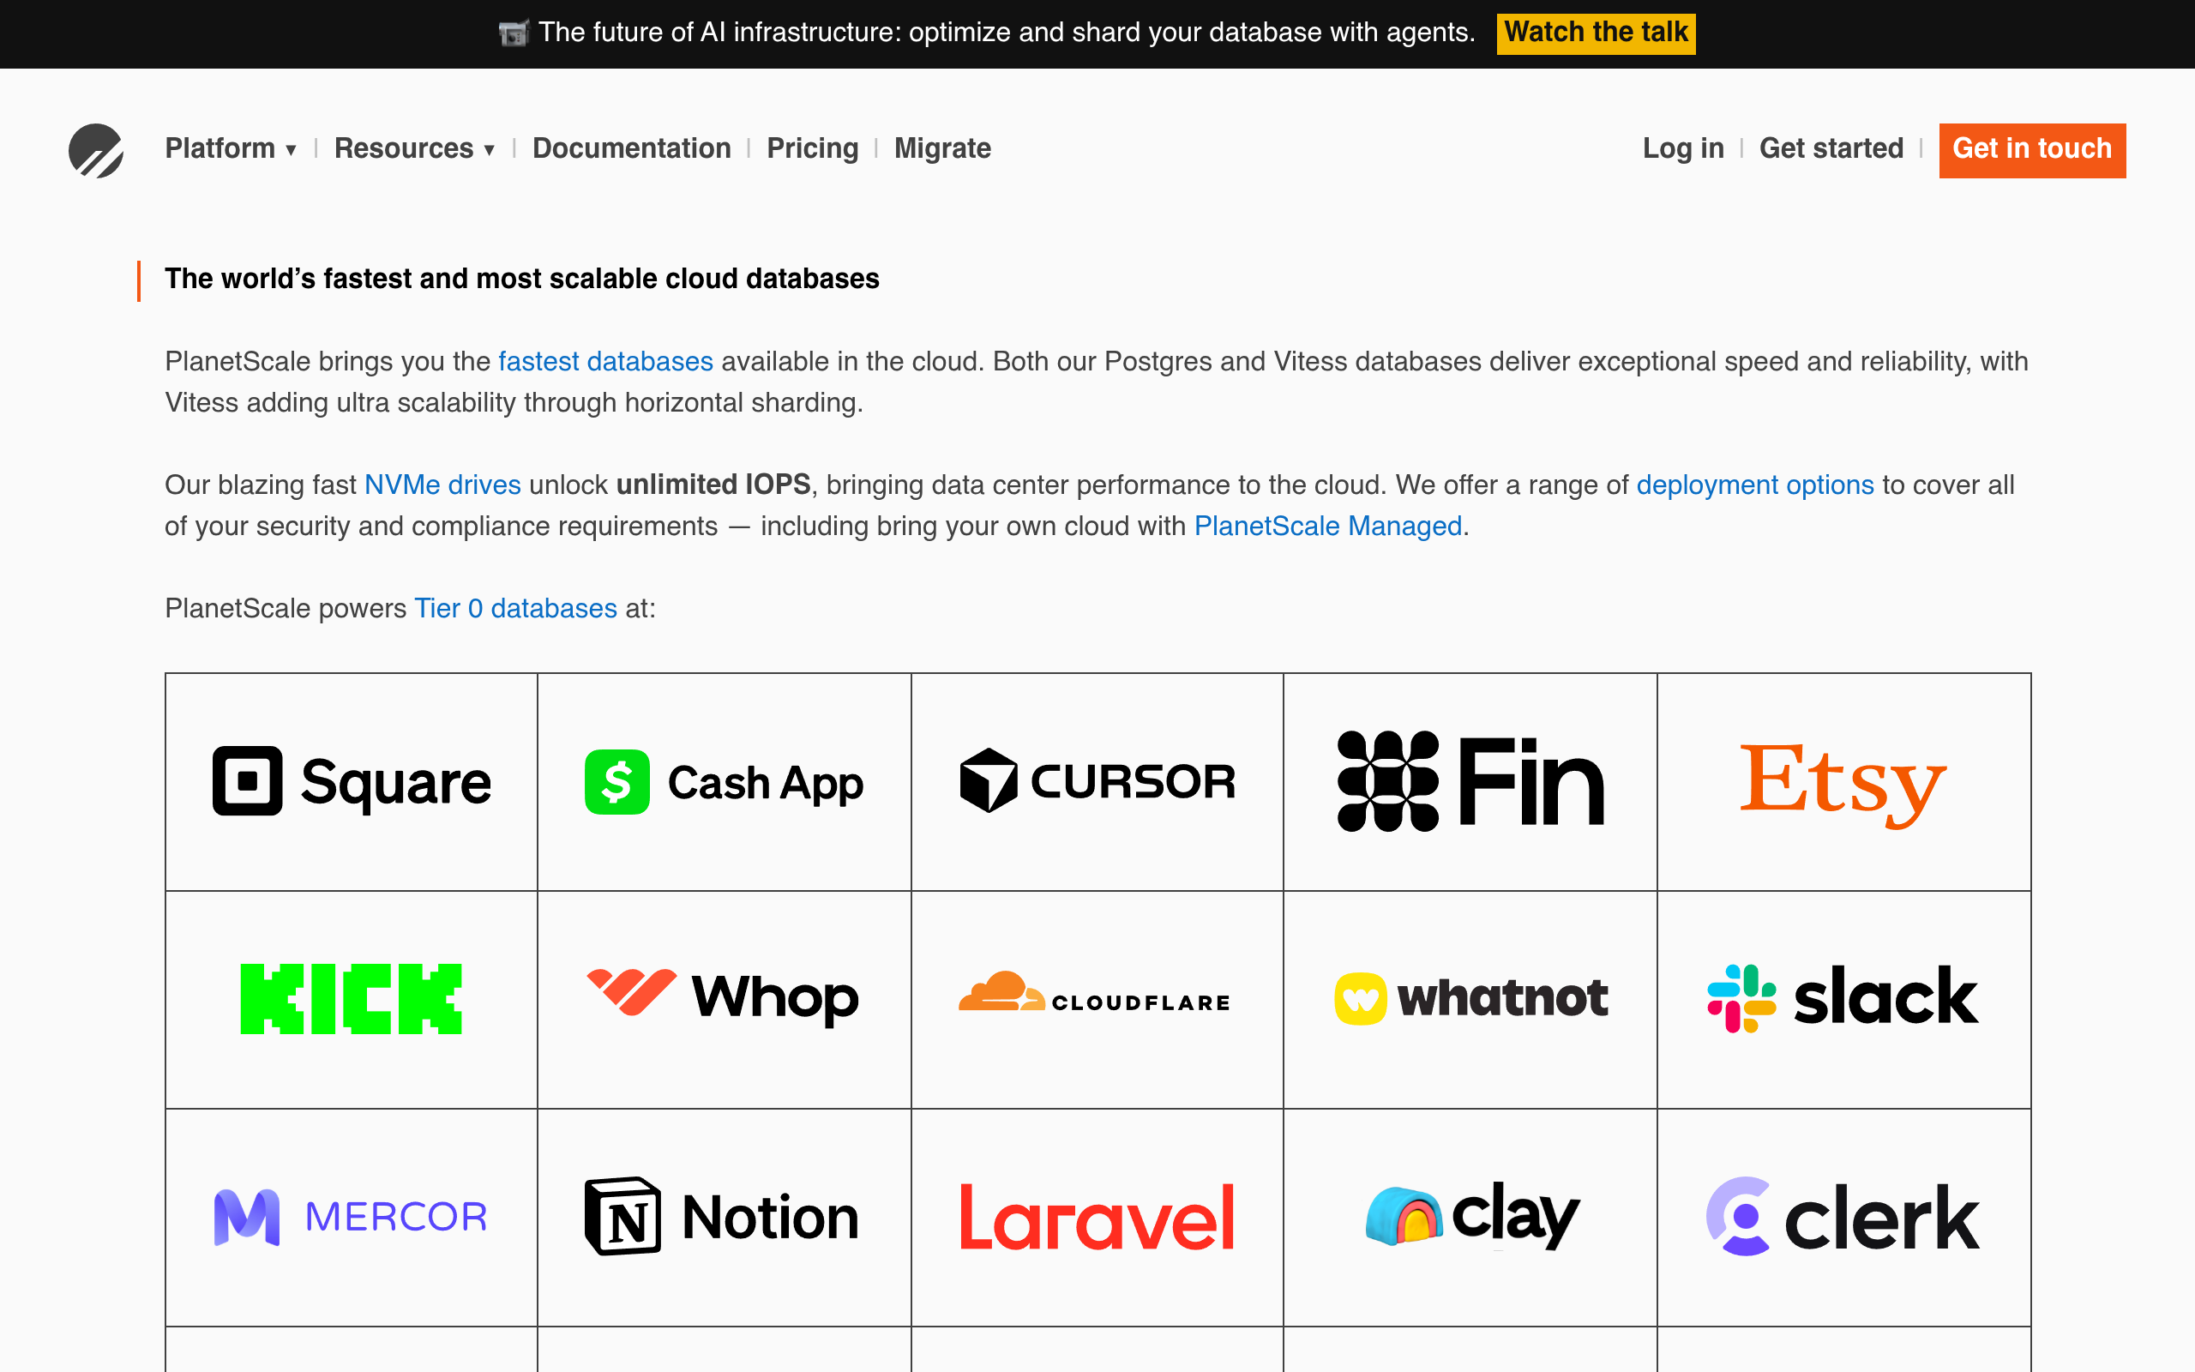Follow the deployment options link
Viewport: 2195px width, 1372px height.
[x=1755, y=485]
